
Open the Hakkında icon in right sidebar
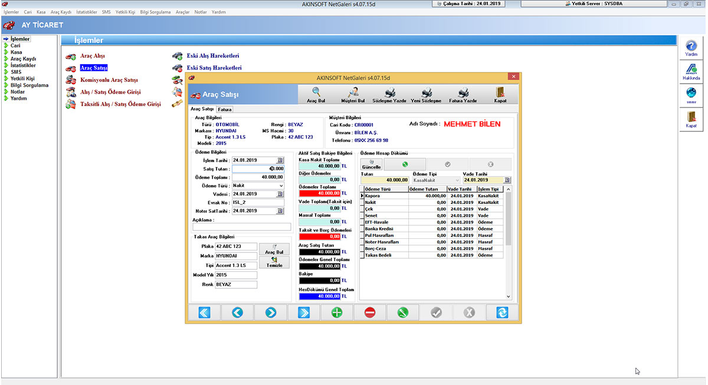tap(691, 71)
